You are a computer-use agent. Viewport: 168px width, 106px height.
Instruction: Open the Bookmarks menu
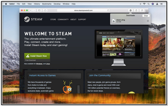pos(47,4)
